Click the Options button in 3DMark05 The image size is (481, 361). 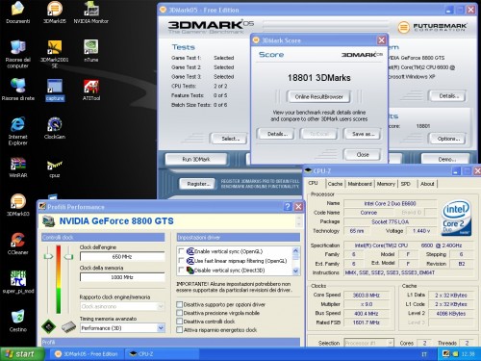(x=448, y=139)
